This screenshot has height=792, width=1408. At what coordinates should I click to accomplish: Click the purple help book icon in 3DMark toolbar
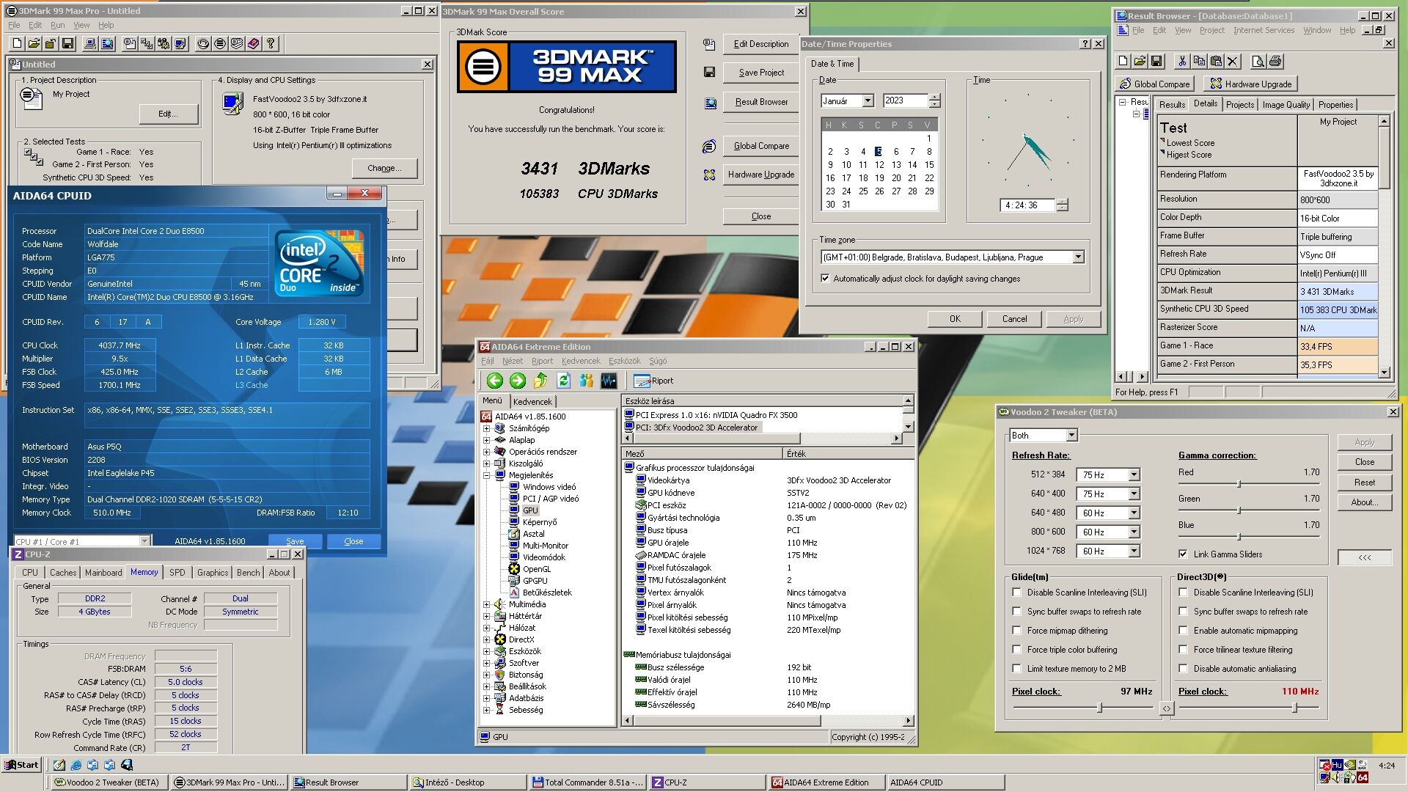254,44
